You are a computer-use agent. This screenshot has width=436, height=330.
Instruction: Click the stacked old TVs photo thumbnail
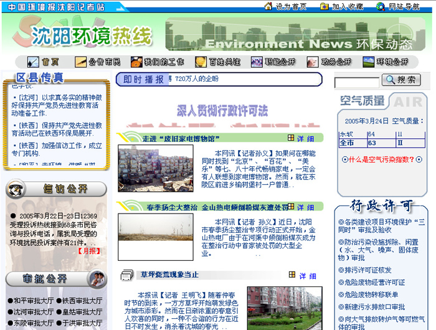156,168
